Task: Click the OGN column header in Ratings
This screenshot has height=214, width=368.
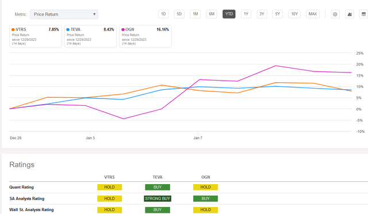Action: click(206, 177)
